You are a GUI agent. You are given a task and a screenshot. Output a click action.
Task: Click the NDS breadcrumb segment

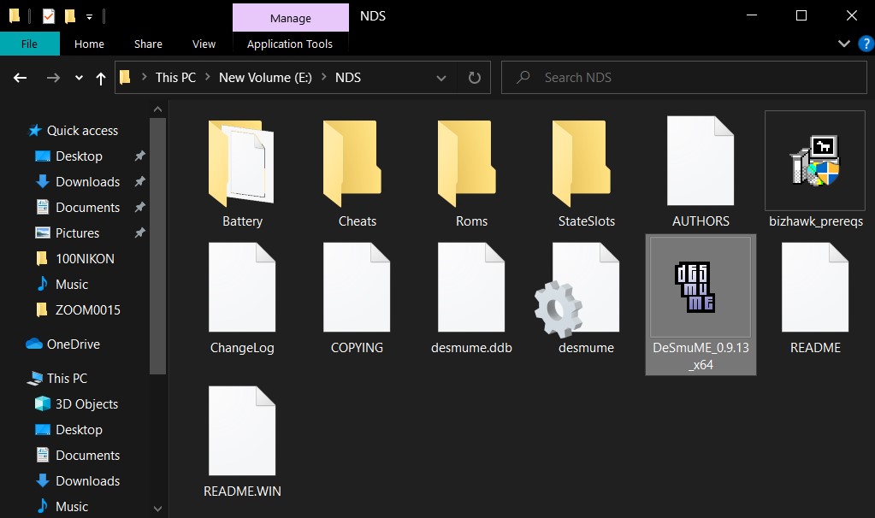pos(347,78)
